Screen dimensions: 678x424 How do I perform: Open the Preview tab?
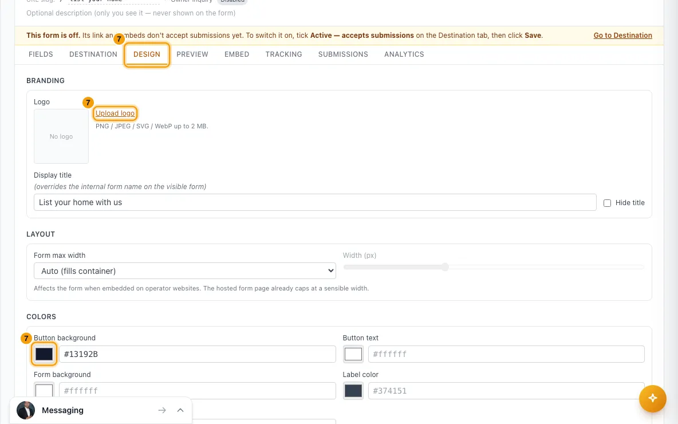(192, 54)
